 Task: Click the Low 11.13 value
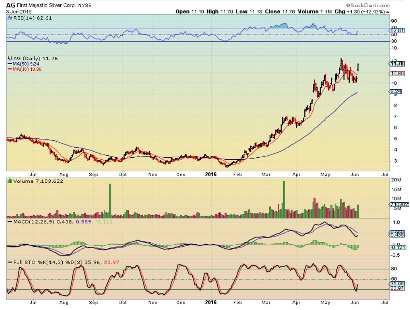[x=249, y=12]
